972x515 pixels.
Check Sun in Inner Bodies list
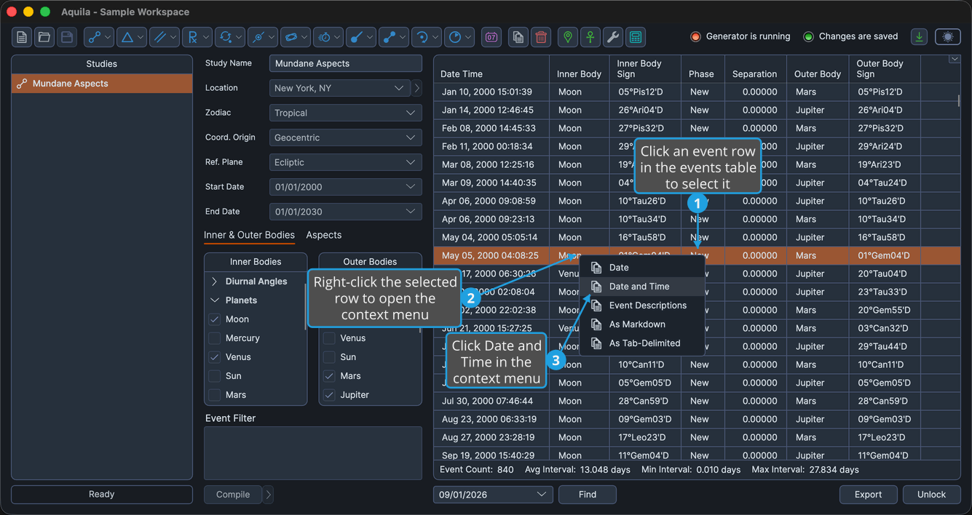click(214, 376)
